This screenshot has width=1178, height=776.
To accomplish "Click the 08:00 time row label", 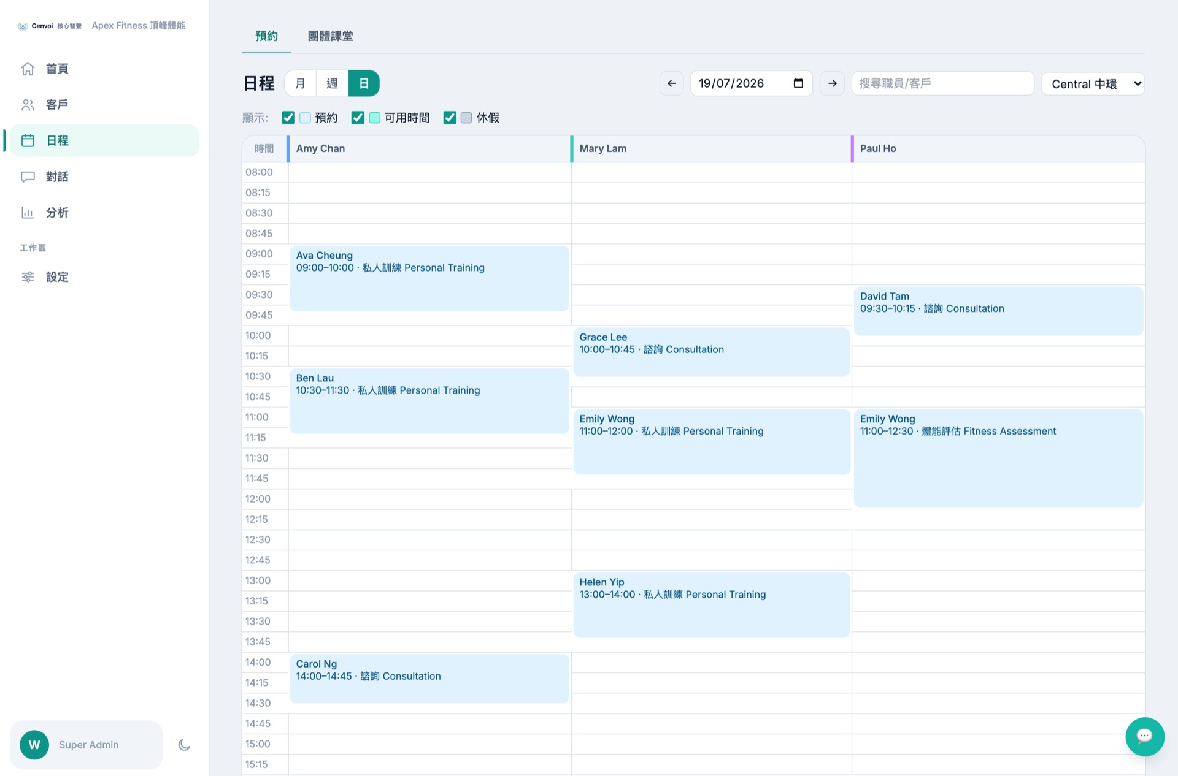I will coord(259,172).
